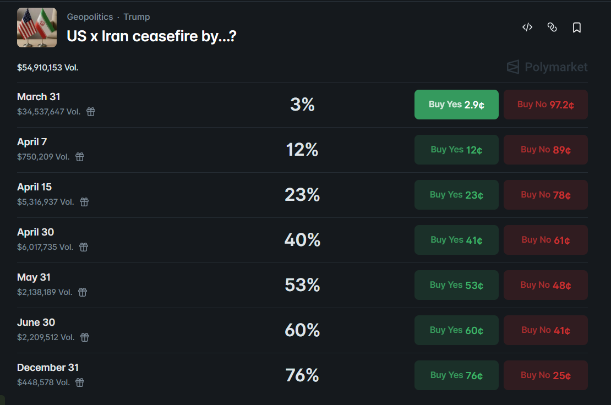Select the Trump tag in the breadcrumb
Screen dimensions: 611x405
(137, 17)
